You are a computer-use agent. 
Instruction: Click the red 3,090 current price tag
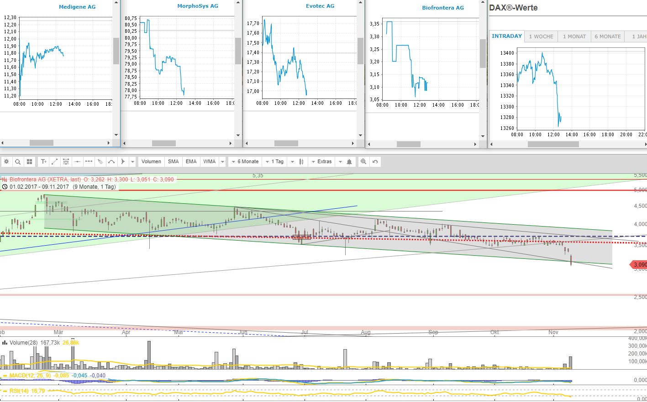coord(638,264)
